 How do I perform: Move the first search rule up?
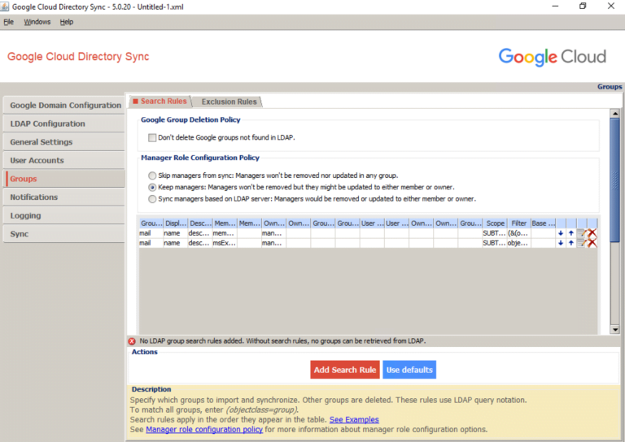tap(571, 233)
